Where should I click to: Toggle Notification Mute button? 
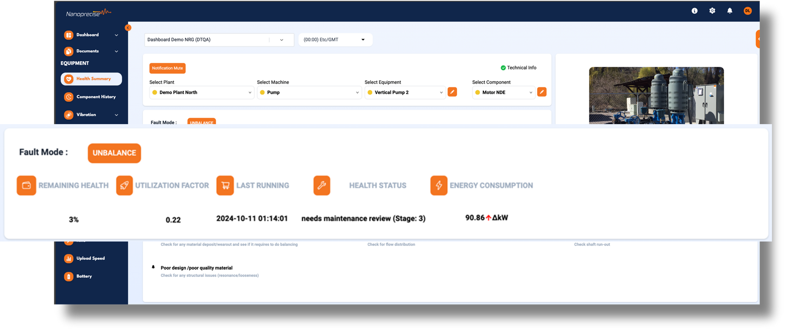167,68
